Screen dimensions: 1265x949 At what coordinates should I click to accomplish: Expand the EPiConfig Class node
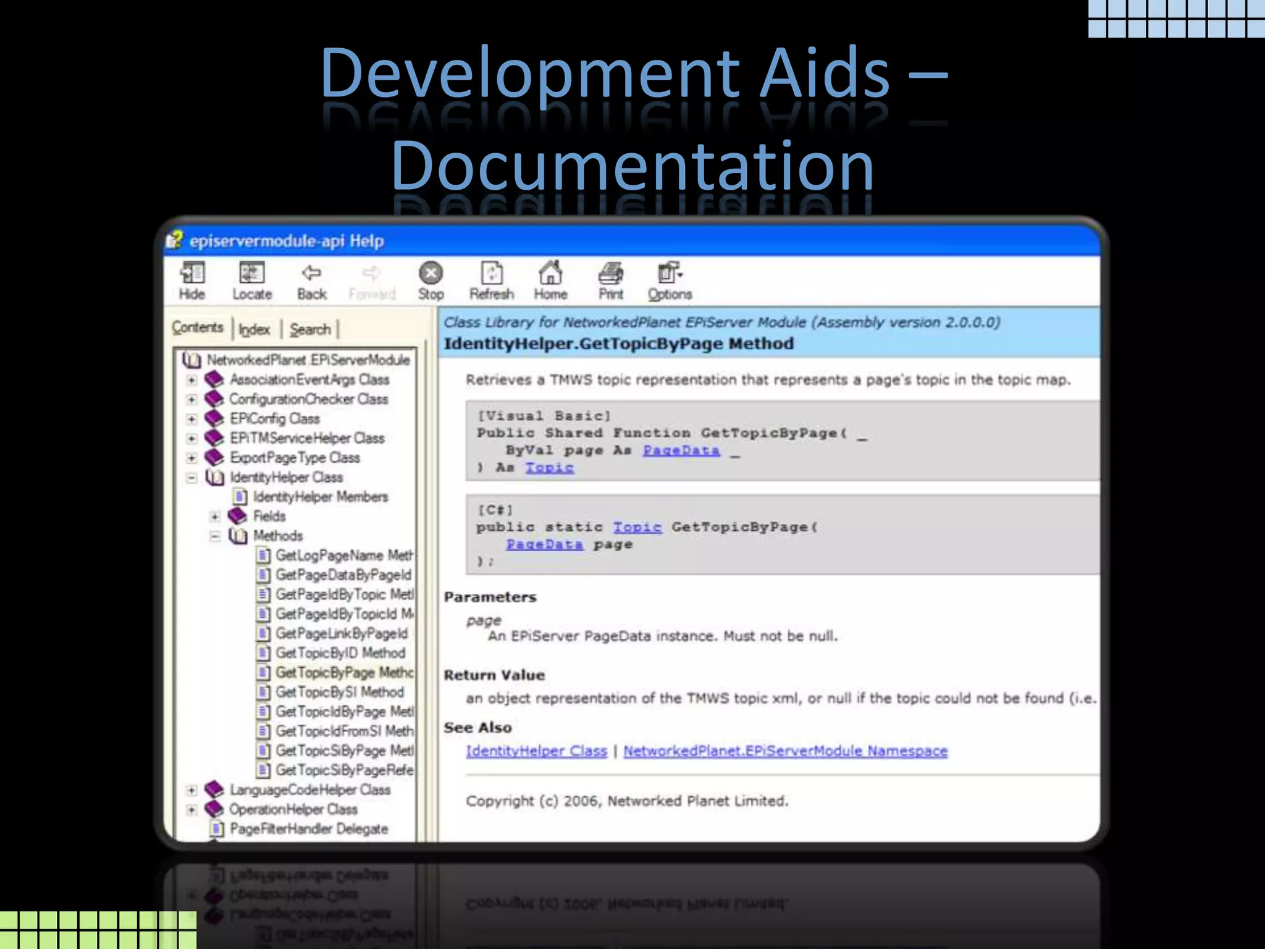coord(191,419)
